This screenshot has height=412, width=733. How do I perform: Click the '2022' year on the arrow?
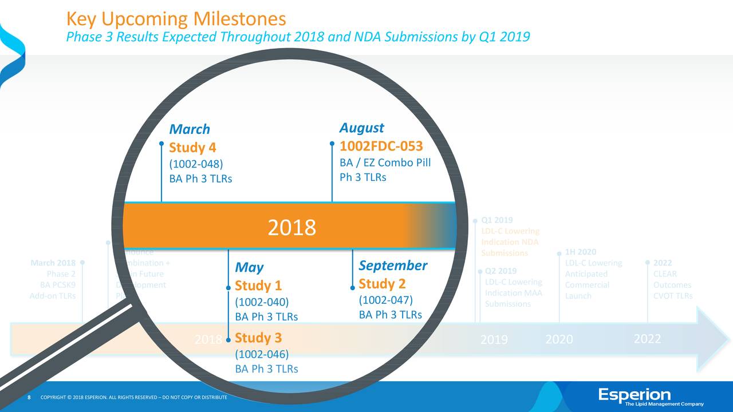648,339
